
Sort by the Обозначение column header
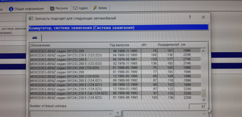pos(40,45)
